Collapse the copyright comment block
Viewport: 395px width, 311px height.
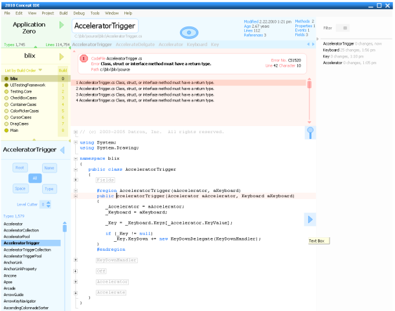76,132
